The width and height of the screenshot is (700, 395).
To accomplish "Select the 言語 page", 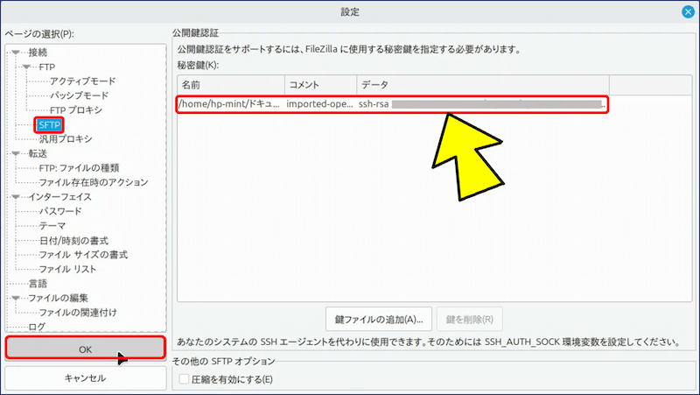I will point(38,284).
